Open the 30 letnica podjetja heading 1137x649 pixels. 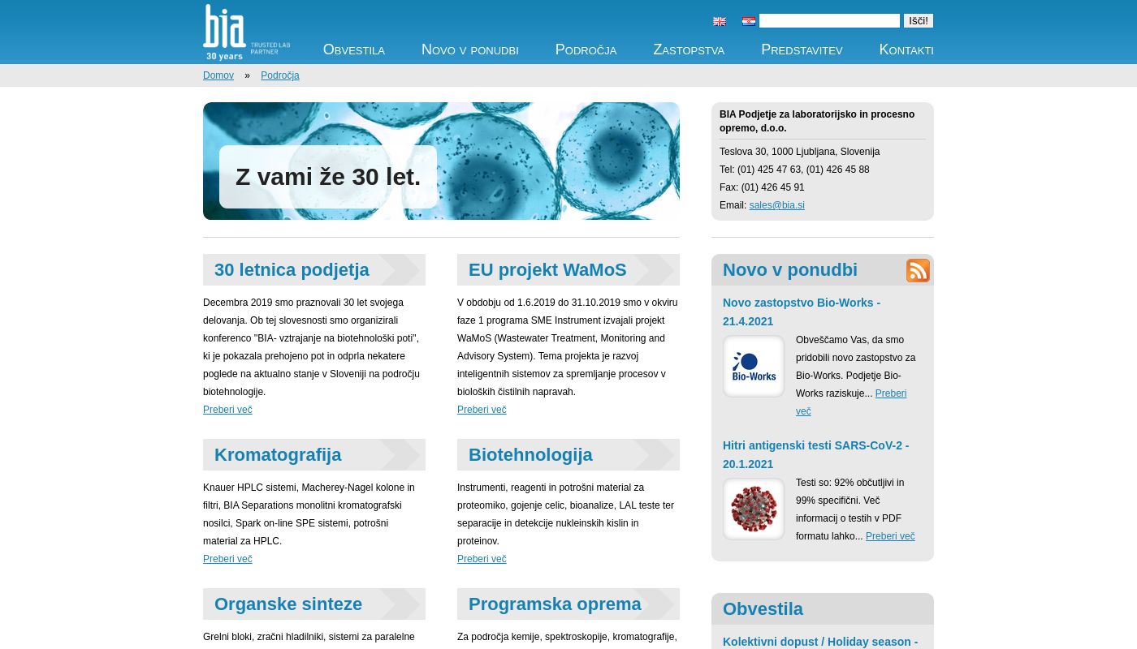tap(292, 270)
